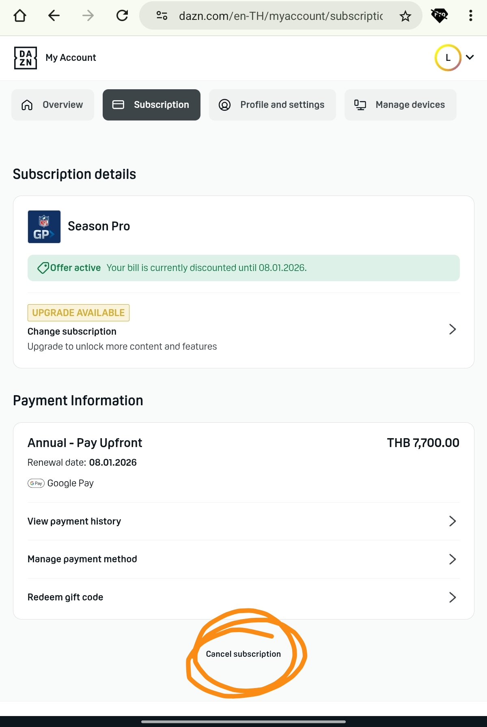Image resolution: width=487 pixels, height=727 pixels.
Task: Navigate back with the back arrow
Action: pyautogui.click(x=54, y=16)
